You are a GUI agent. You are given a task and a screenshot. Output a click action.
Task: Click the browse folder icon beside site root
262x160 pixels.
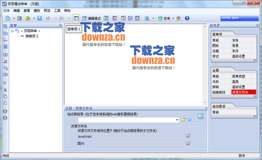pyautogui.click(x=183, y=120)
